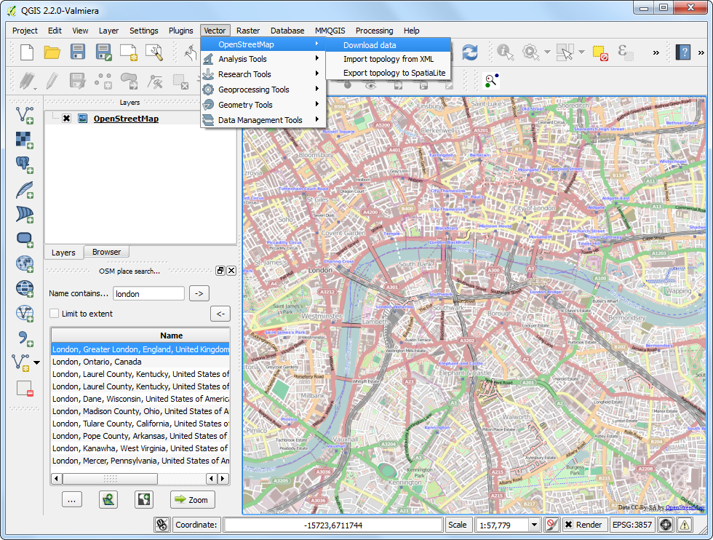The image size is (713, 540).
Task: Click the Remove Layer icon in sidebar
Action: tap(25, 388)
